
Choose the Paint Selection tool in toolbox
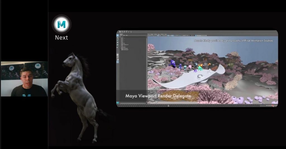coord(118,40)
